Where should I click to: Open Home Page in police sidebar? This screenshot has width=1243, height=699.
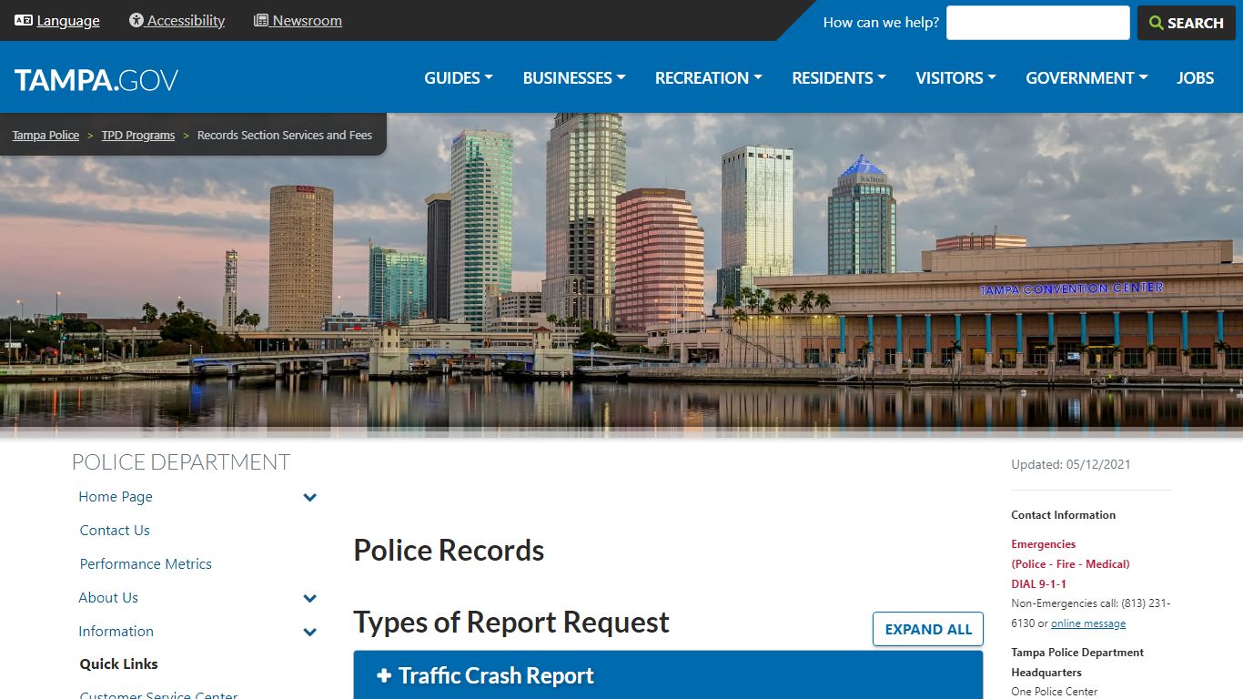coord(116,496)
